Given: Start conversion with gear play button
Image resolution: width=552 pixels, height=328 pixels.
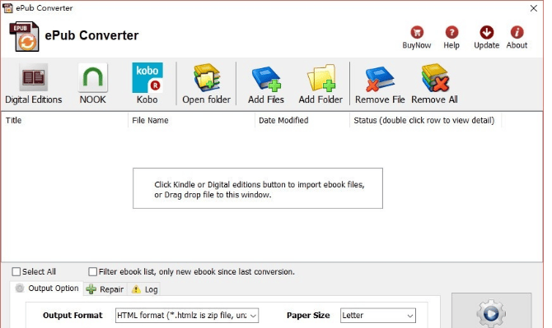Looking at the screenshot, I should (491, 312).
